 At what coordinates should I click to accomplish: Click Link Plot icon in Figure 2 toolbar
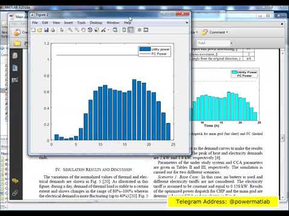pos(115,30)
